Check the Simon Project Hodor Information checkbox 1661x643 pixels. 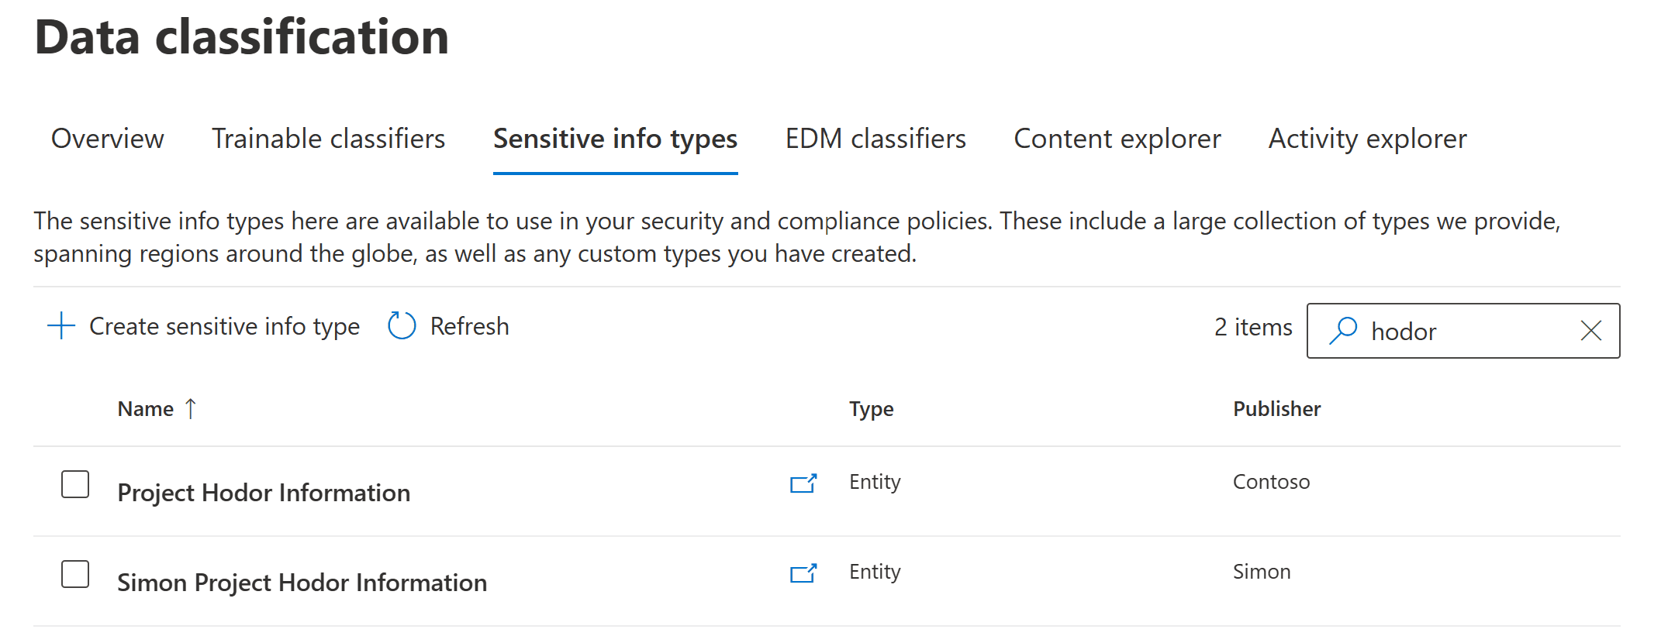74,574
